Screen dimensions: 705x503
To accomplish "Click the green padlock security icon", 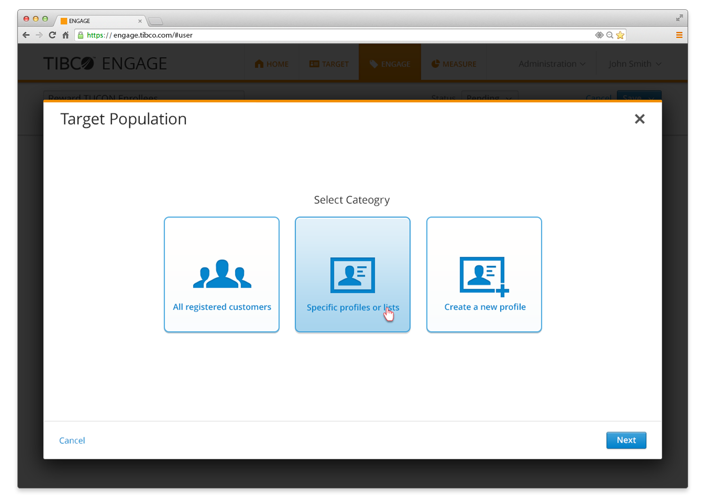I will point(81,35).
